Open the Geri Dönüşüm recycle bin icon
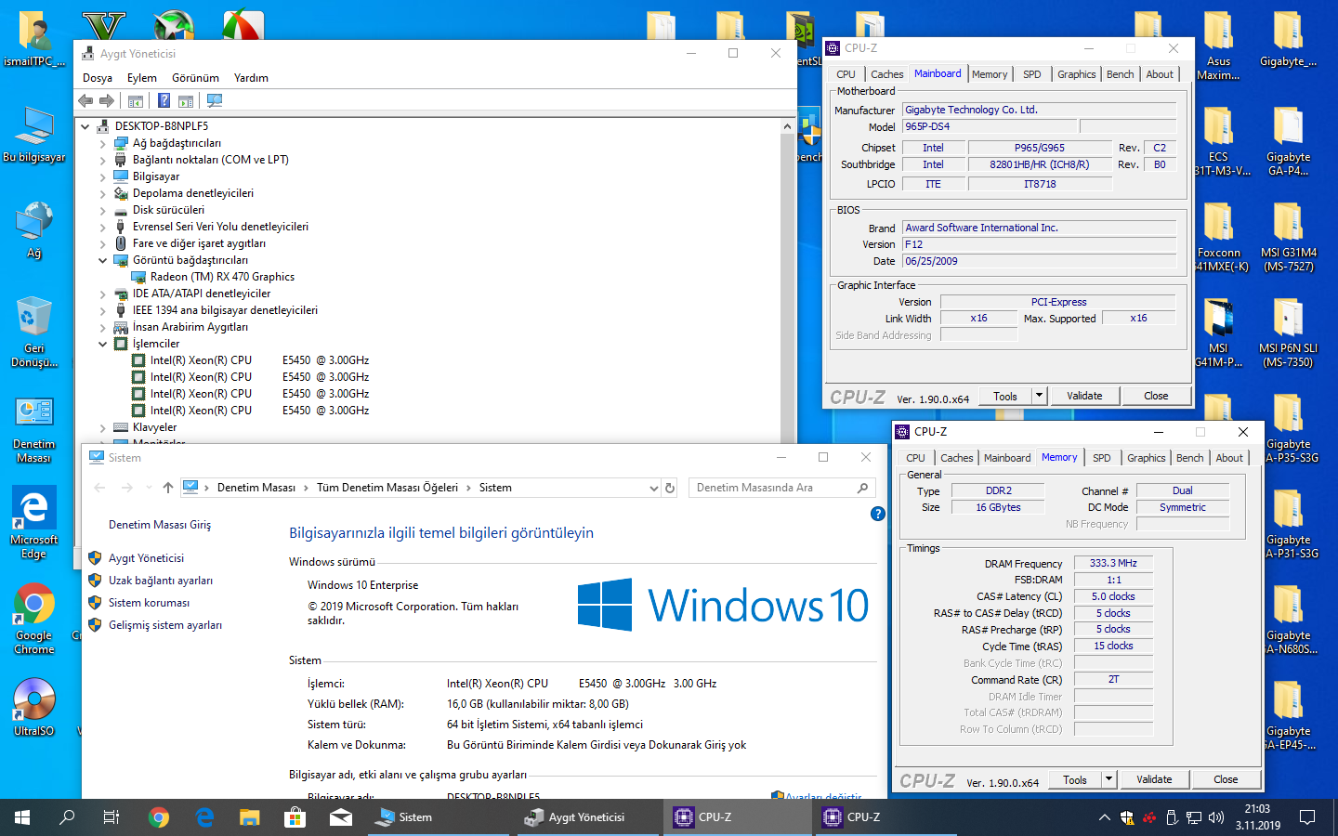Screen dimensions: 1338x836 pyautogui.click(x=34, y=332)
